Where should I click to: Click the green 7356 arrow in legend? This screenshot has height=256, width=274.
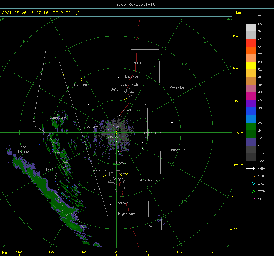tap(251, 191)
